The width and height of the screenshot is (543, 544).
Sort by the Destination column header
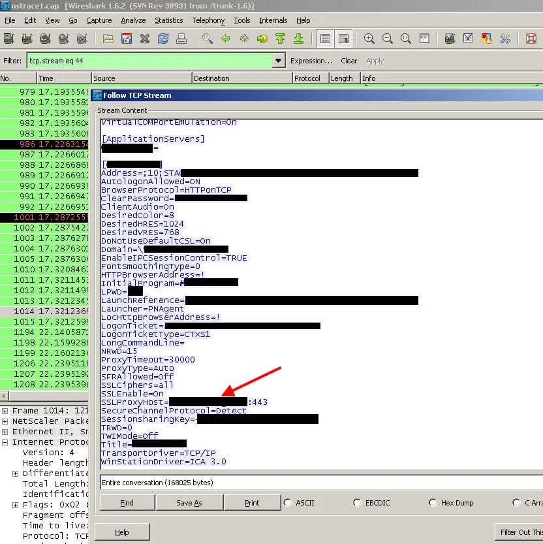[242, 78]
